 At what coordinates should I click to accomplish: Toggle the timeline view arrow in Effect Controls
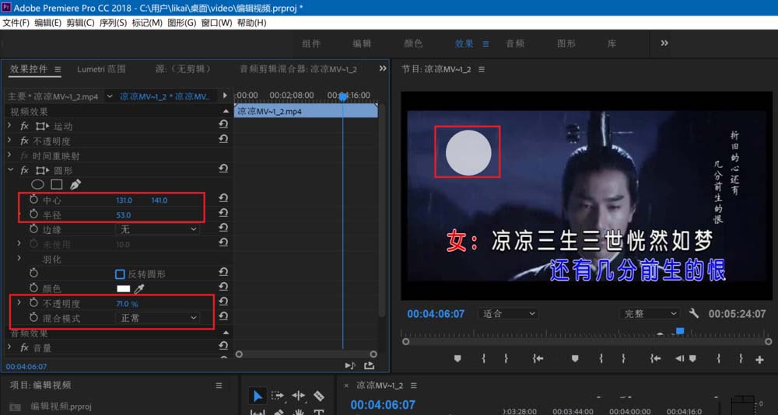point(226,95)
